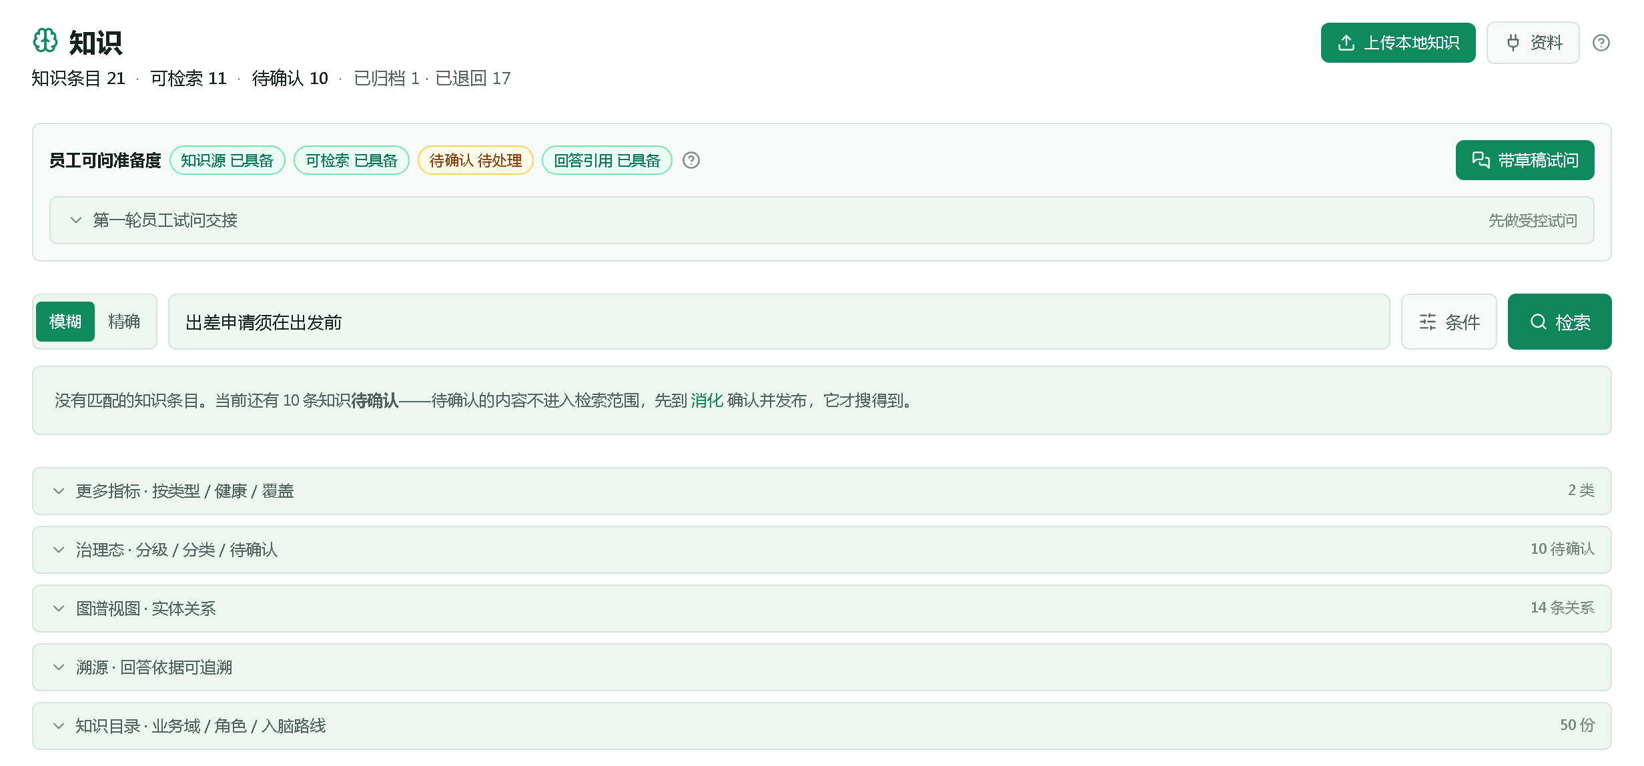Click the 待确认 待处理 status chip
This screenshot has height=766, width=1644.
[476, 160]
